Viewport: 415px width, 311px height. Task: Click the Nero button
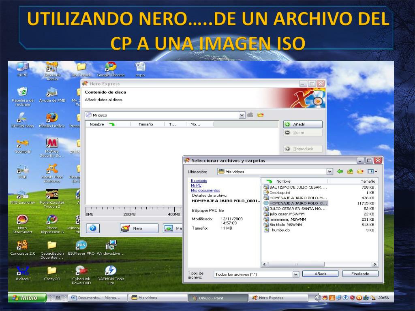[139, 228]
